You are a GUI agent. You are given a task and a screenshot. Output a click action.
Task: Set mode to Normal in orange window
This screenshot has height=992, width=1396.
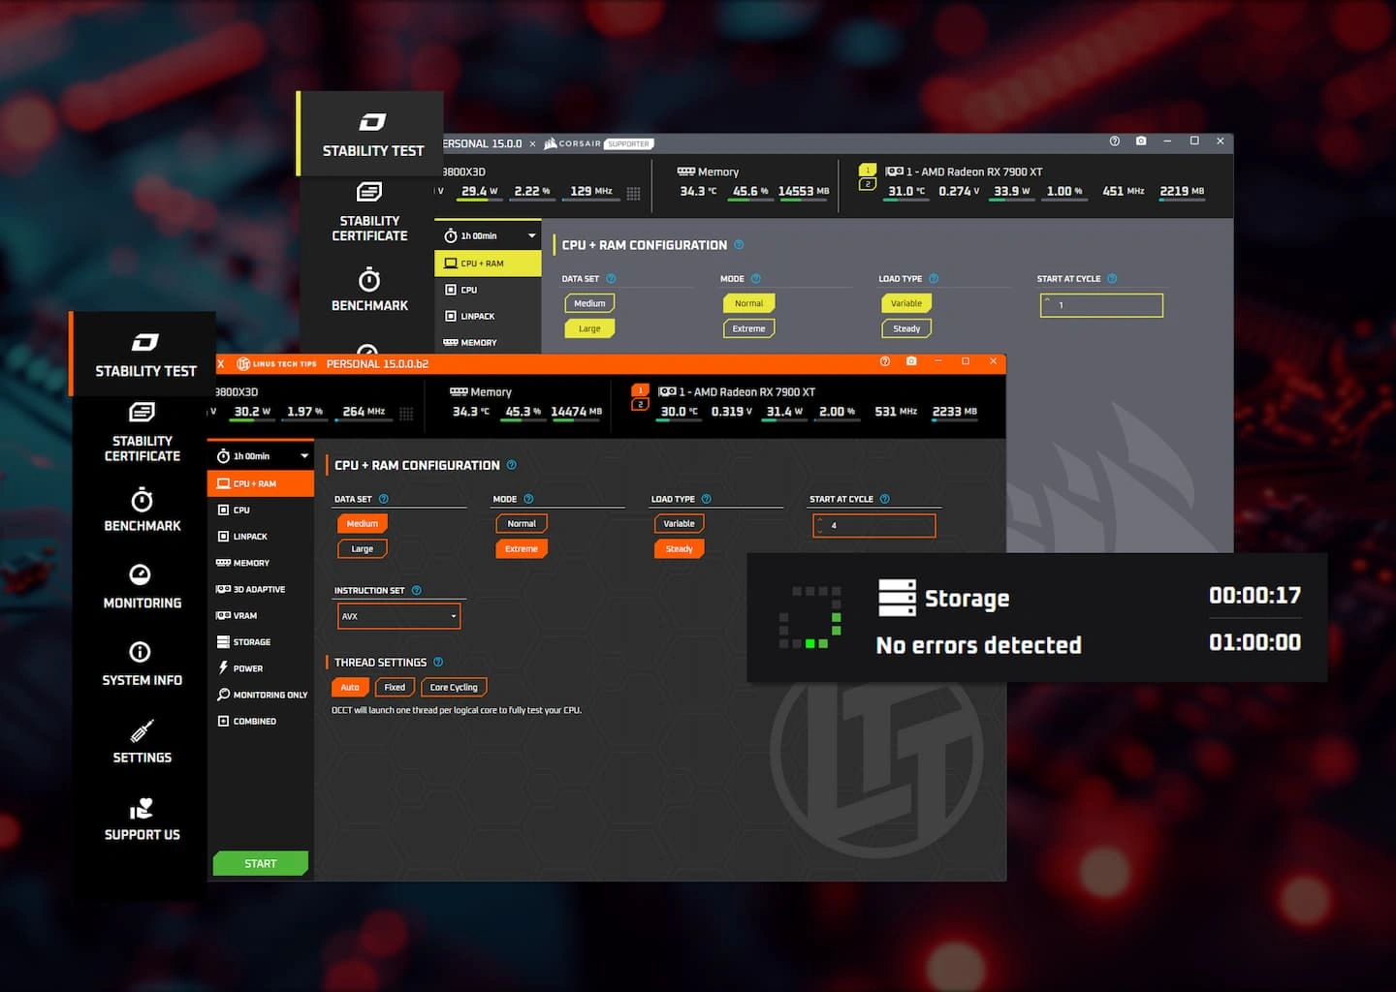(x=522, y=524)
